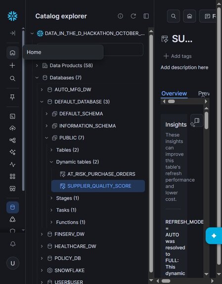
Task: Expand Tasks (1)
Action: pyautogui.click(x=51, y=210)
